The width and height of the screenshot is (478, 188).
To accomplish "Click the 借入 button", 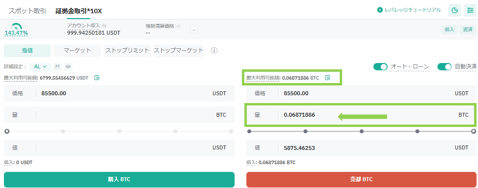I will (449, 30).
